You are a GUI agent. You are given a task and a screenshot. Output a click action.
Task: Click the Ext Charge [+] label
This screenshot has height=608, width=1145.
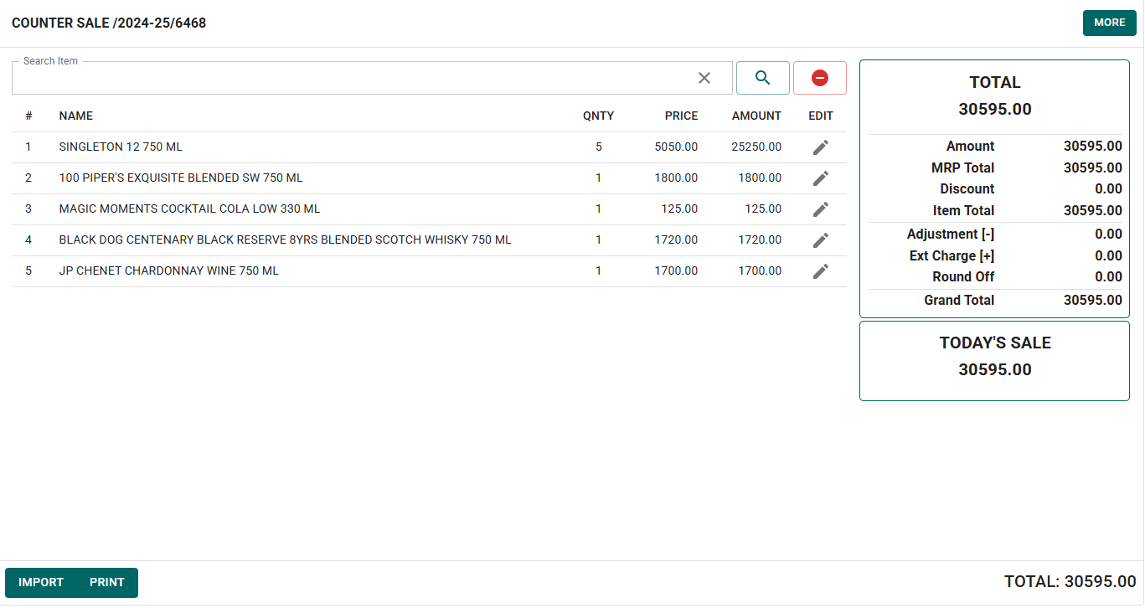952,255
